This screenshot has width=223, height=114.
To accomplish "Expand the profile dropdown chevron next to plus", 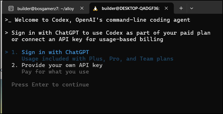I will pos(192,8).
